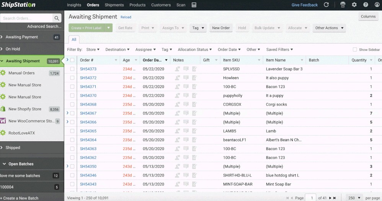Viewport: 382px width, 201px height.
Task: Expand the Other Actions dropdown
Action: [x=329, y=28]
